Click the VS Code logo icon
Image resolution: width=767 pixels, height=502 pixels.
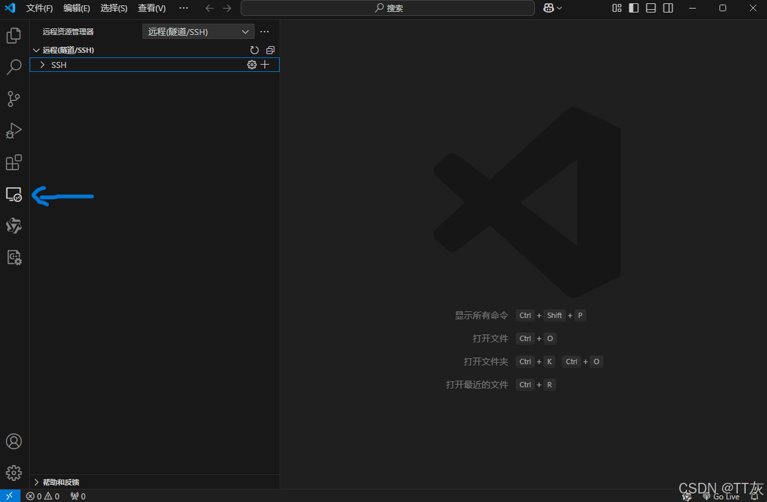tap(10, 8)
